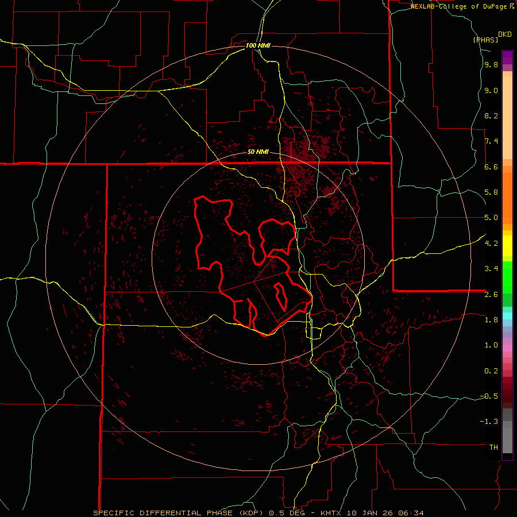This screenshot has width=517, height=517.
Task: Click the 5.8 scale value
Action: tap(491, 192)
